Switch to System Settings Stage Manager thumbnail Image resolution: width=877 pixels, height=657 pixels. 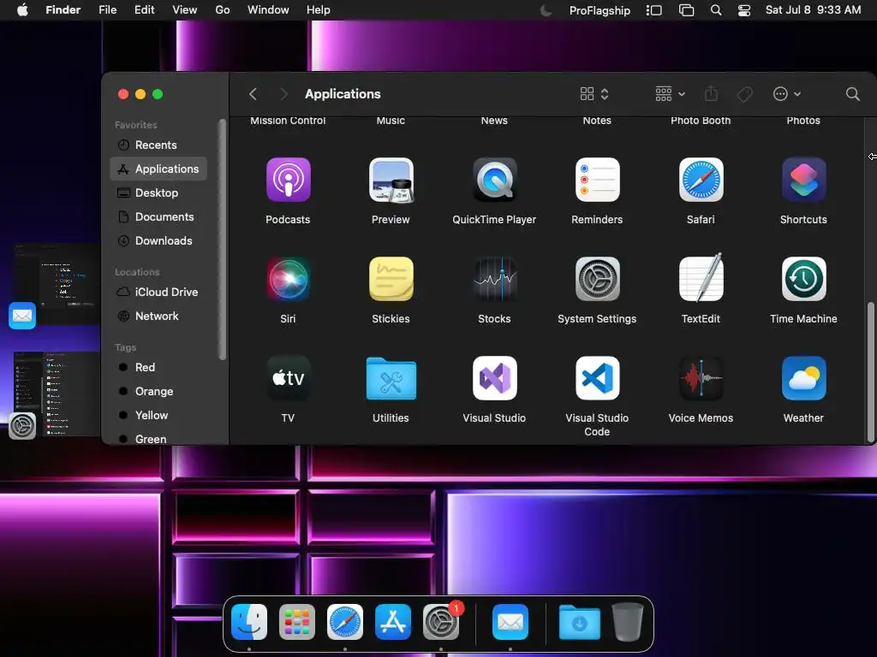coord(56,394)
